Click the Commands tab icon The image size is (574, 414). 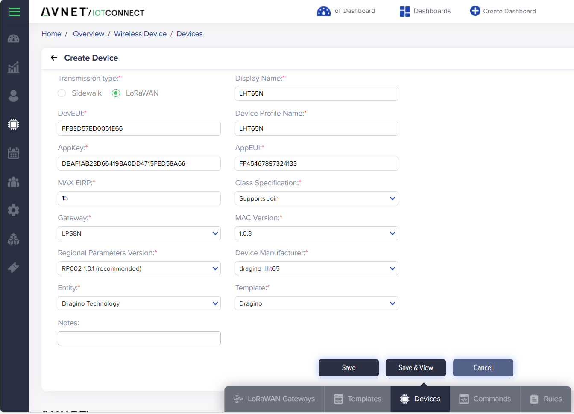(464, 399)
